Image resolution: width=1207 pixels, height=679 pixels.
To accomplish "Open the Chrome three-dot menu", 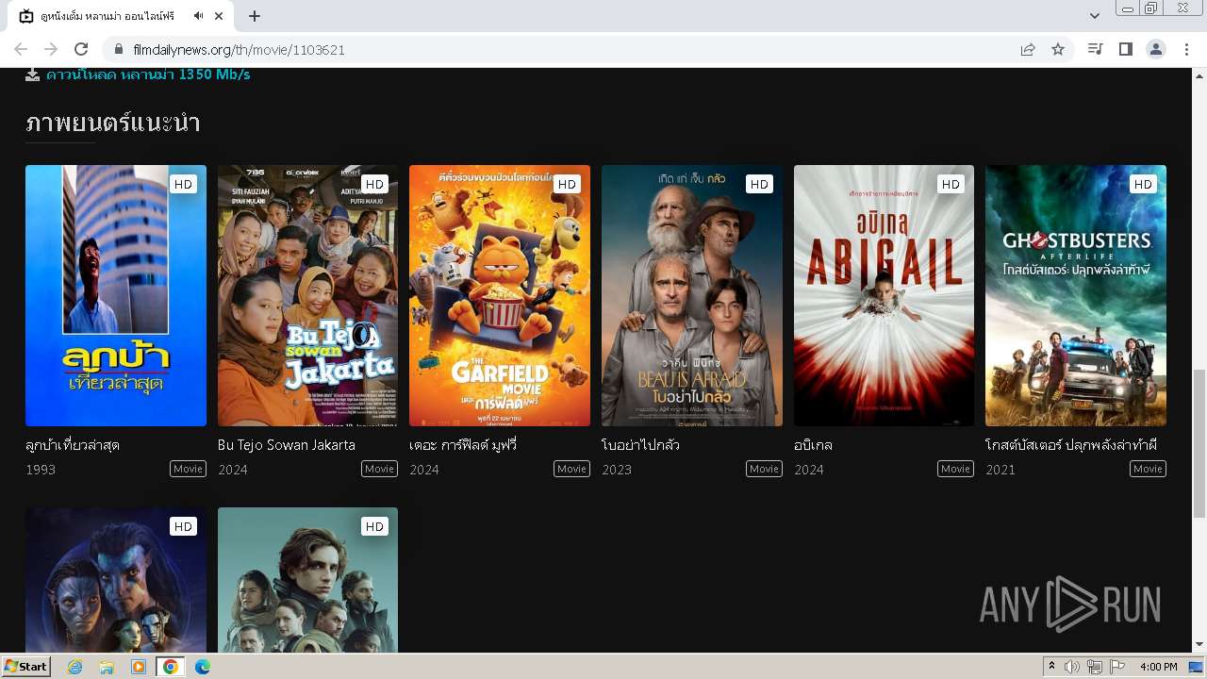I will tap(1187, 49).
